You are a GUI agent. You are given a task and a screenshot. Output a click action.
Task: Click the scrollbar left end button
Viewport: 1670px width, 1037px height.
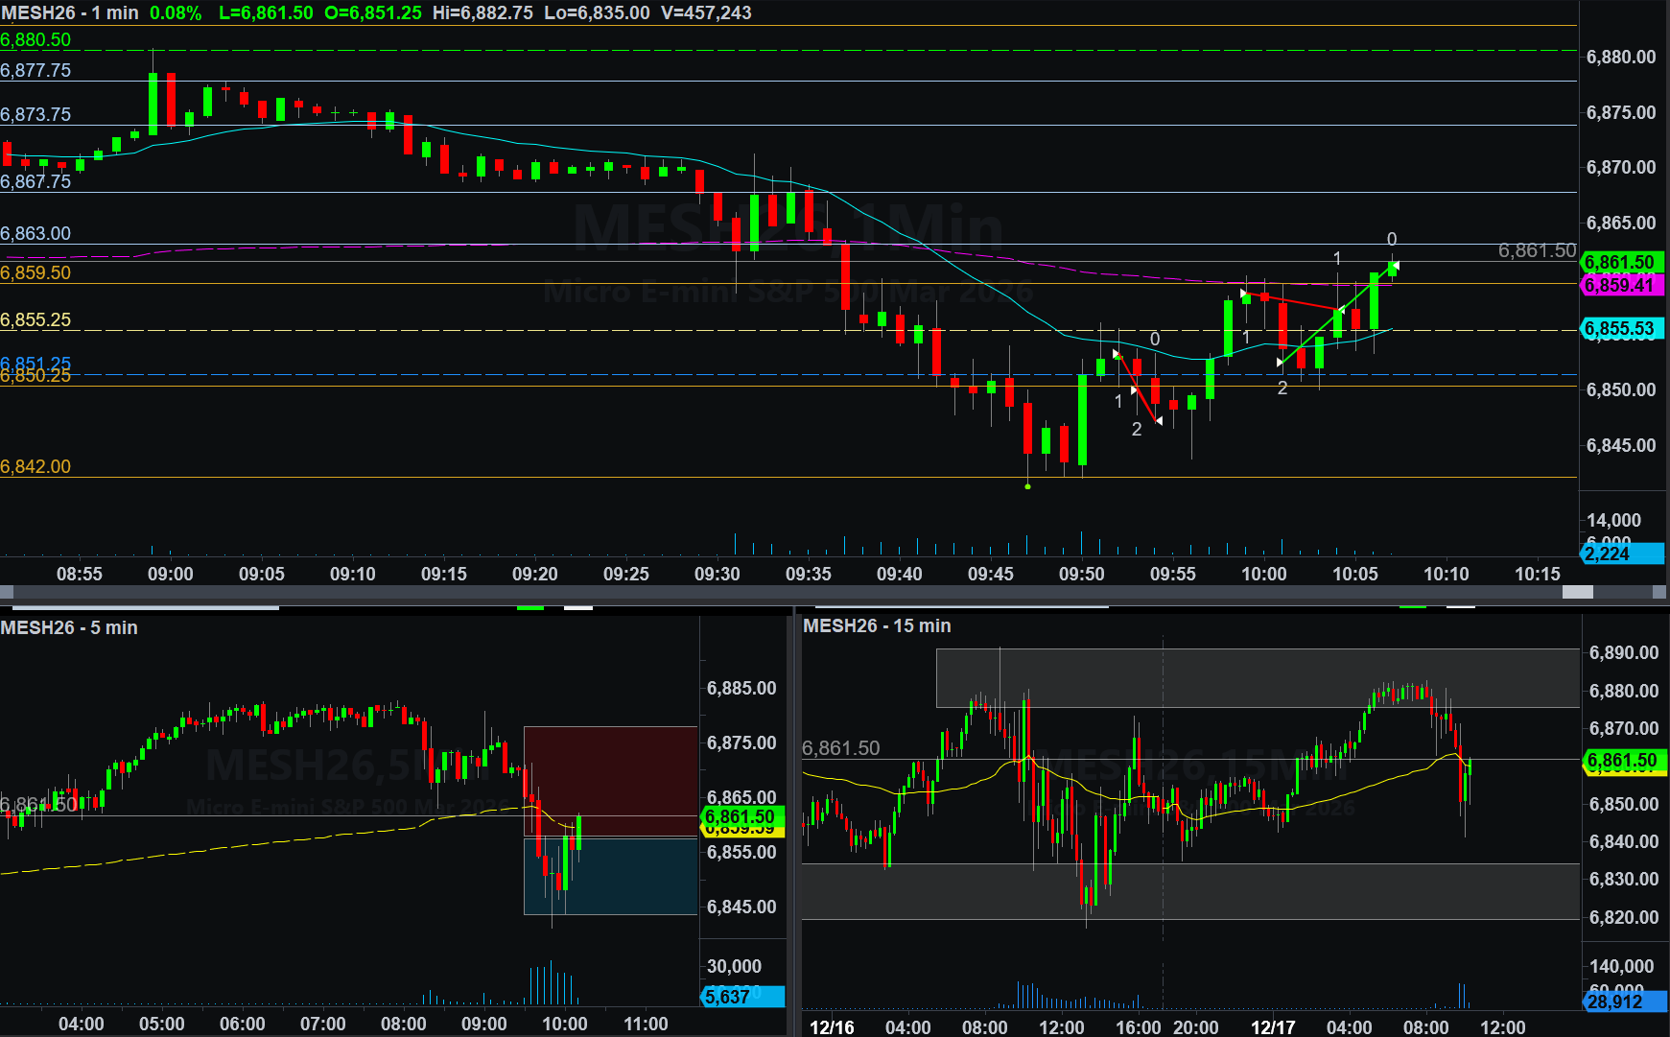(x=7, y=592)
